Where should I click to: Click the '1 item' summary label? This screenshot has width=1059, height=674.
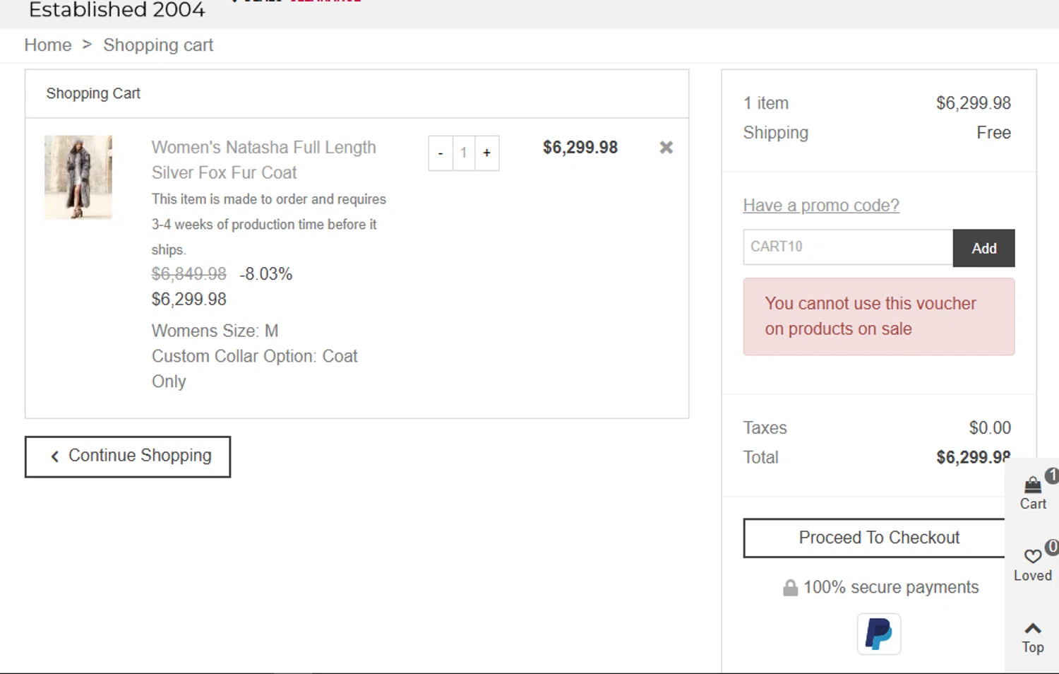[x=765, y=103]
